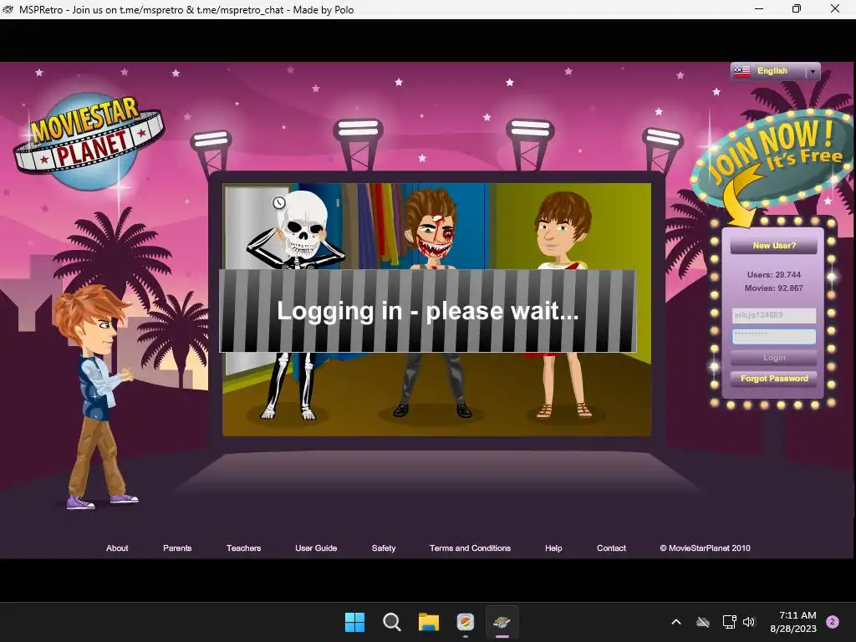Viewport: 856px width, 642px height.
Task: Click the MSPRetro app icon in title bar
Action: click(8, 9)
